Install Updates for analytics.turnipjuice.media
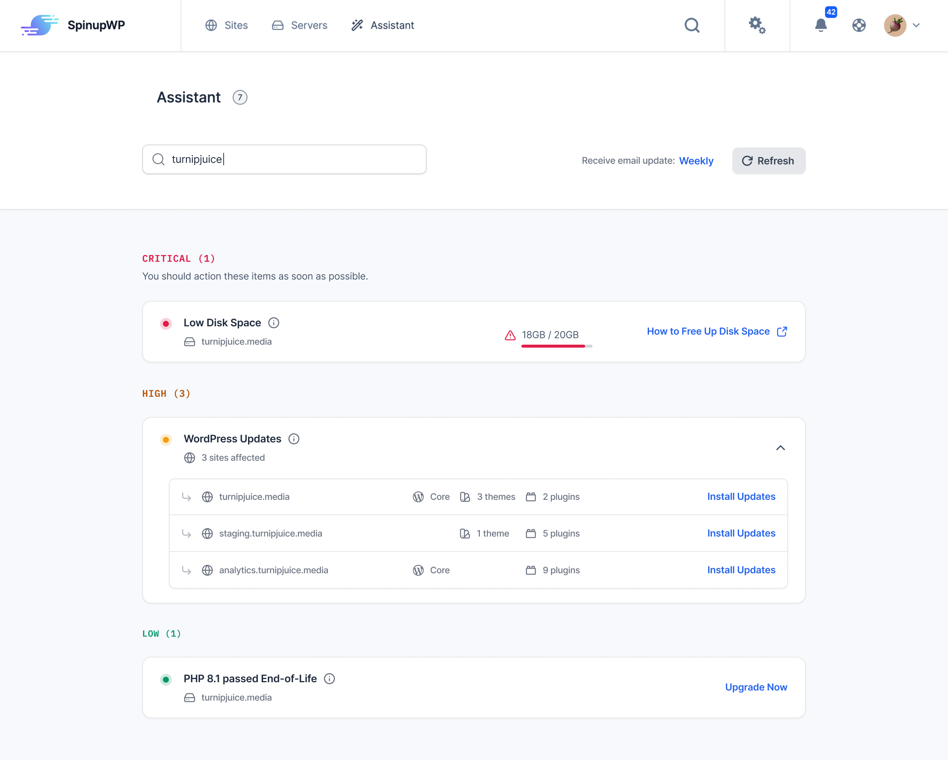Screen dimensions: 948x760 tap(741, 570)
